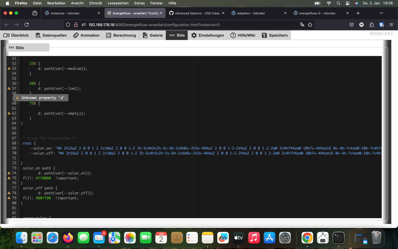The image size is (398, 249).
Task: Reload the current page
Action: coord(27,25)
